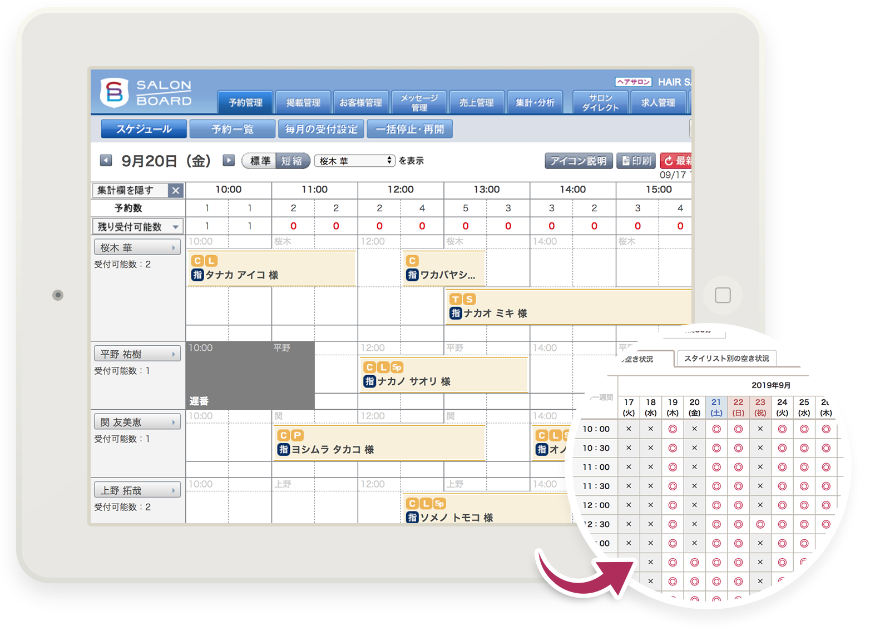Click the Sp icon on ナカノ サオリ booking
Screen dimensions: 870x636
pos(397,367)
